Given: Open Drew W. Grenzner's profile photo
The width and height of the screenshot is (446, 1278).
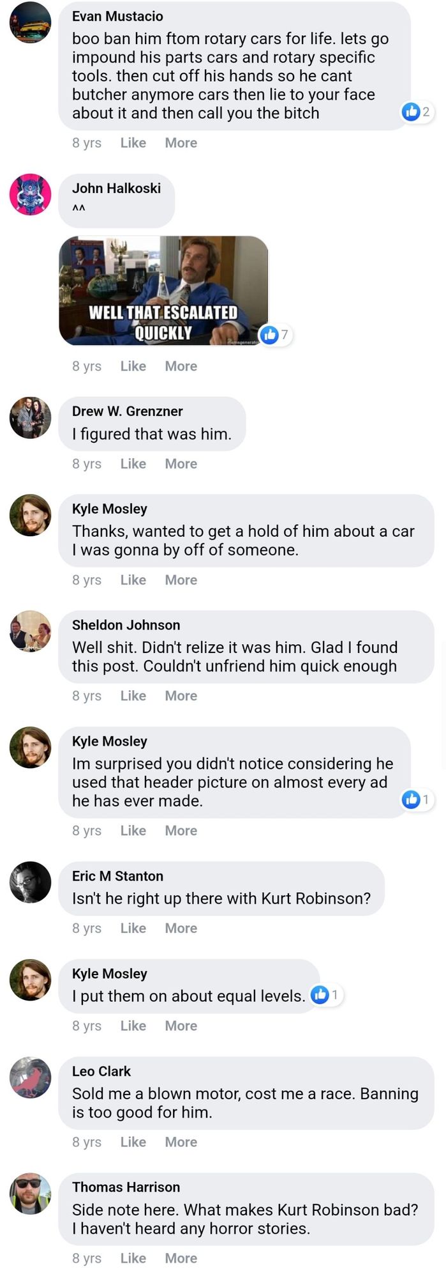Looking at the screenshot, I should pos(30,417).
